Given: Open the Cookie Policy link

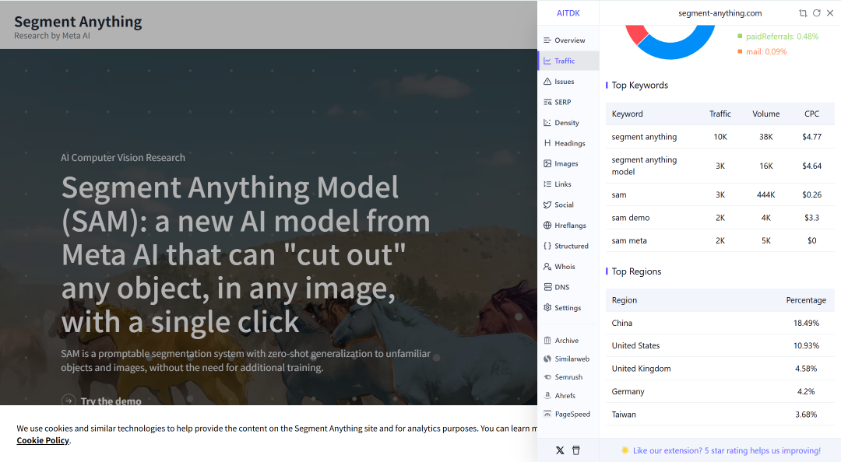Looking at the screenshot, I should 43,440.
